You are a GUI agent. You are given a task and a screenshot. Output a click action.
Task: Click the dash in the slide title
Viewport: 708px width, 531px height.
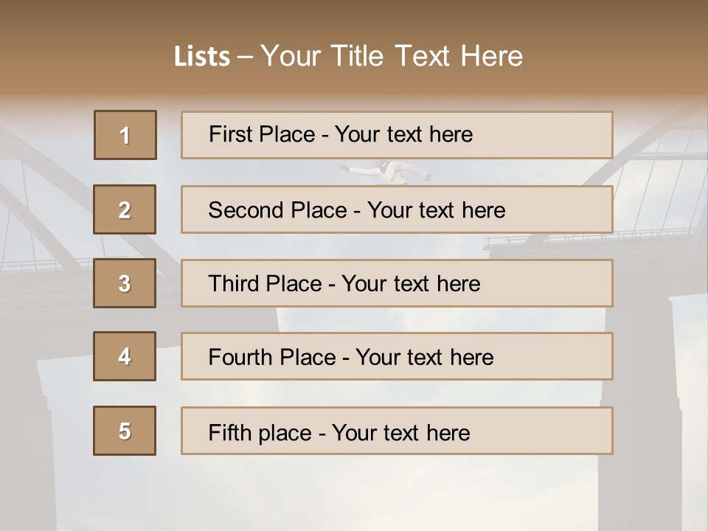246,57
